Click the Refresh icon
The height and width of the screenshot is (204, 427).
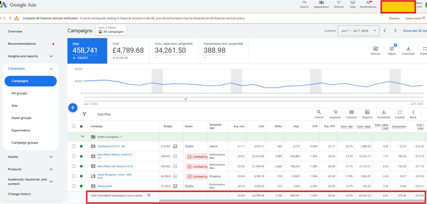click(x=339, y=5)
